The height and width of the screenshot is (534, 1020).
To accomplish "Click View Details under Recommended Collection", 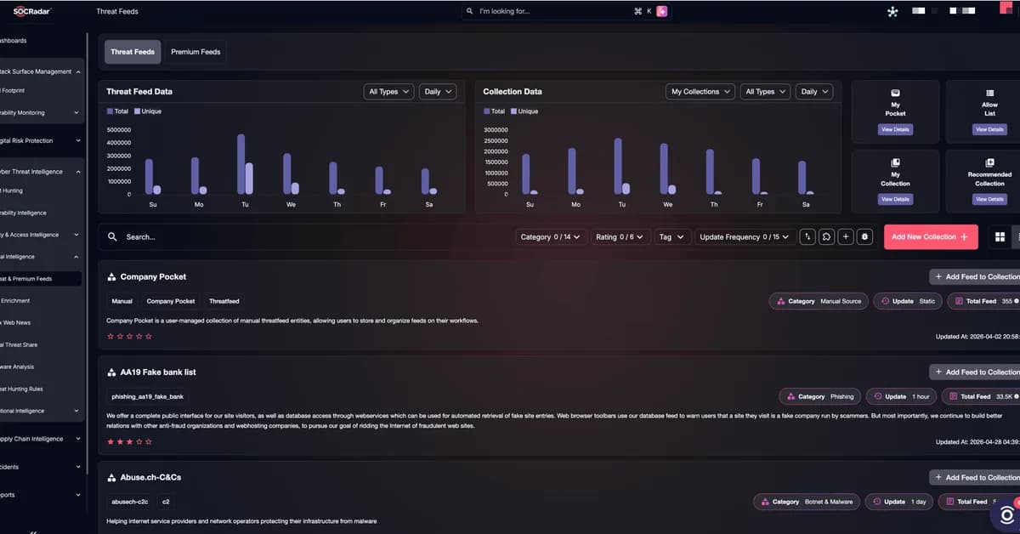I will pos(990,199).
